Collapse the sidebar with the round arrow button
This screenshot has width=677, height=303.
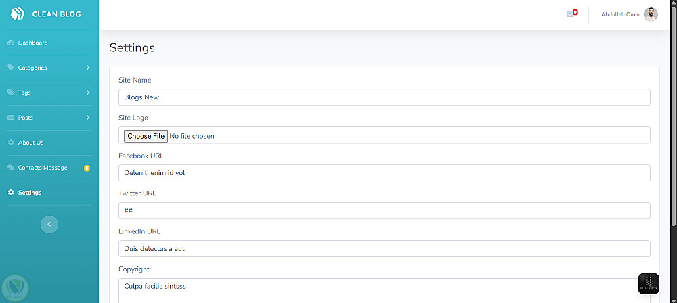pyautogui.click(x=49, y=224)
